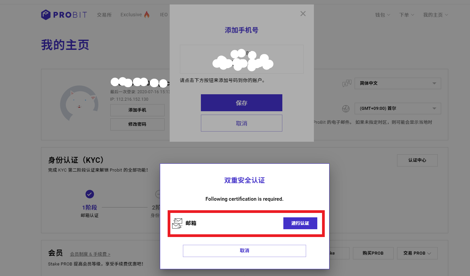Open the 会员制度 & 手续费 link
Viewport: 470px width, 276px height.
[90, 254]
